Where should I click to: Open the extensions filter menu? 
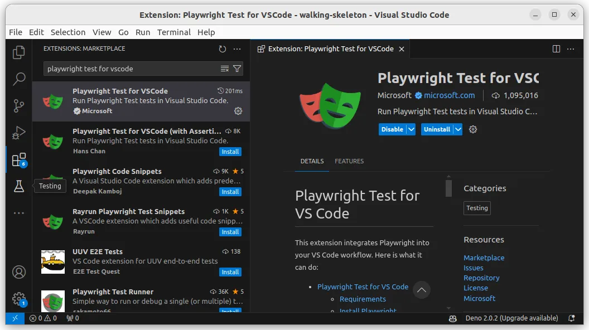tap(237, 69)
